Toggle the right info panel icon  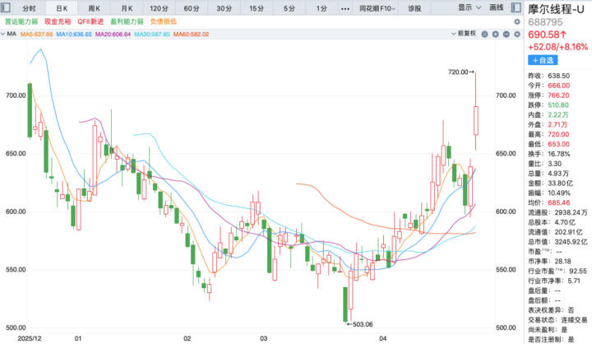[518, 7]
